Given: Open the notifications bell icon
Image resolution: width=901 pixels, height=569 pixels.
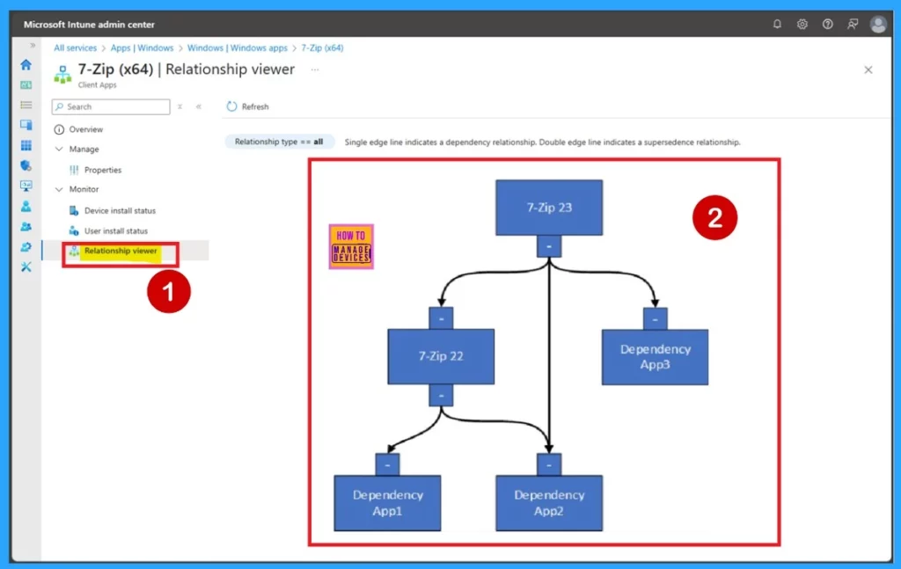Looking at the screenshot, I should tap(777, 24).
